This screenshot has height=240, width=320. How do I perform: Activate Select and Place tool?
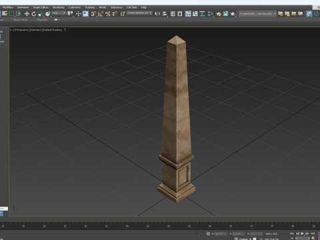47,14
